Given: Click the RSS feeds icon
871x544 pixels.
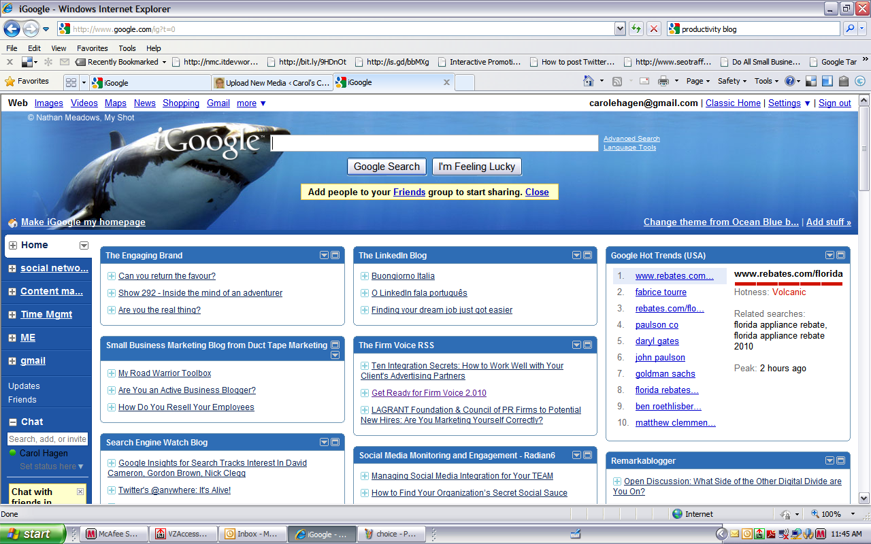Looking at the screenshot, I should 617,81.
